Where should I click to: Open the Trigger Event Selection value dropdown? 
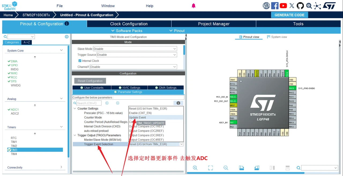(x=156, y=144)
